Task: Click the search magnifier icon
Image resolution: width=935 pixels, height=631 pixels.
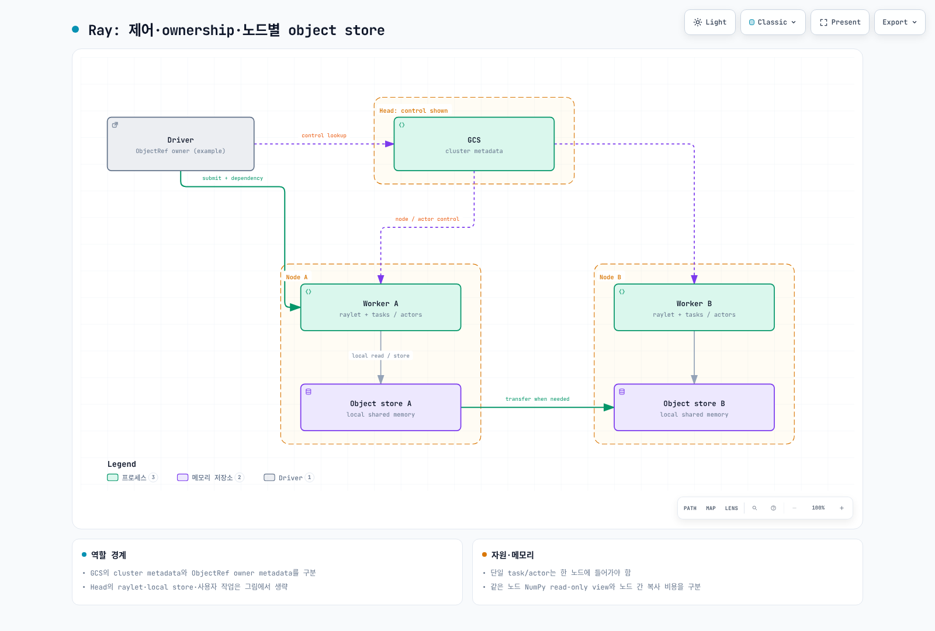Action: tap(754, 508)
